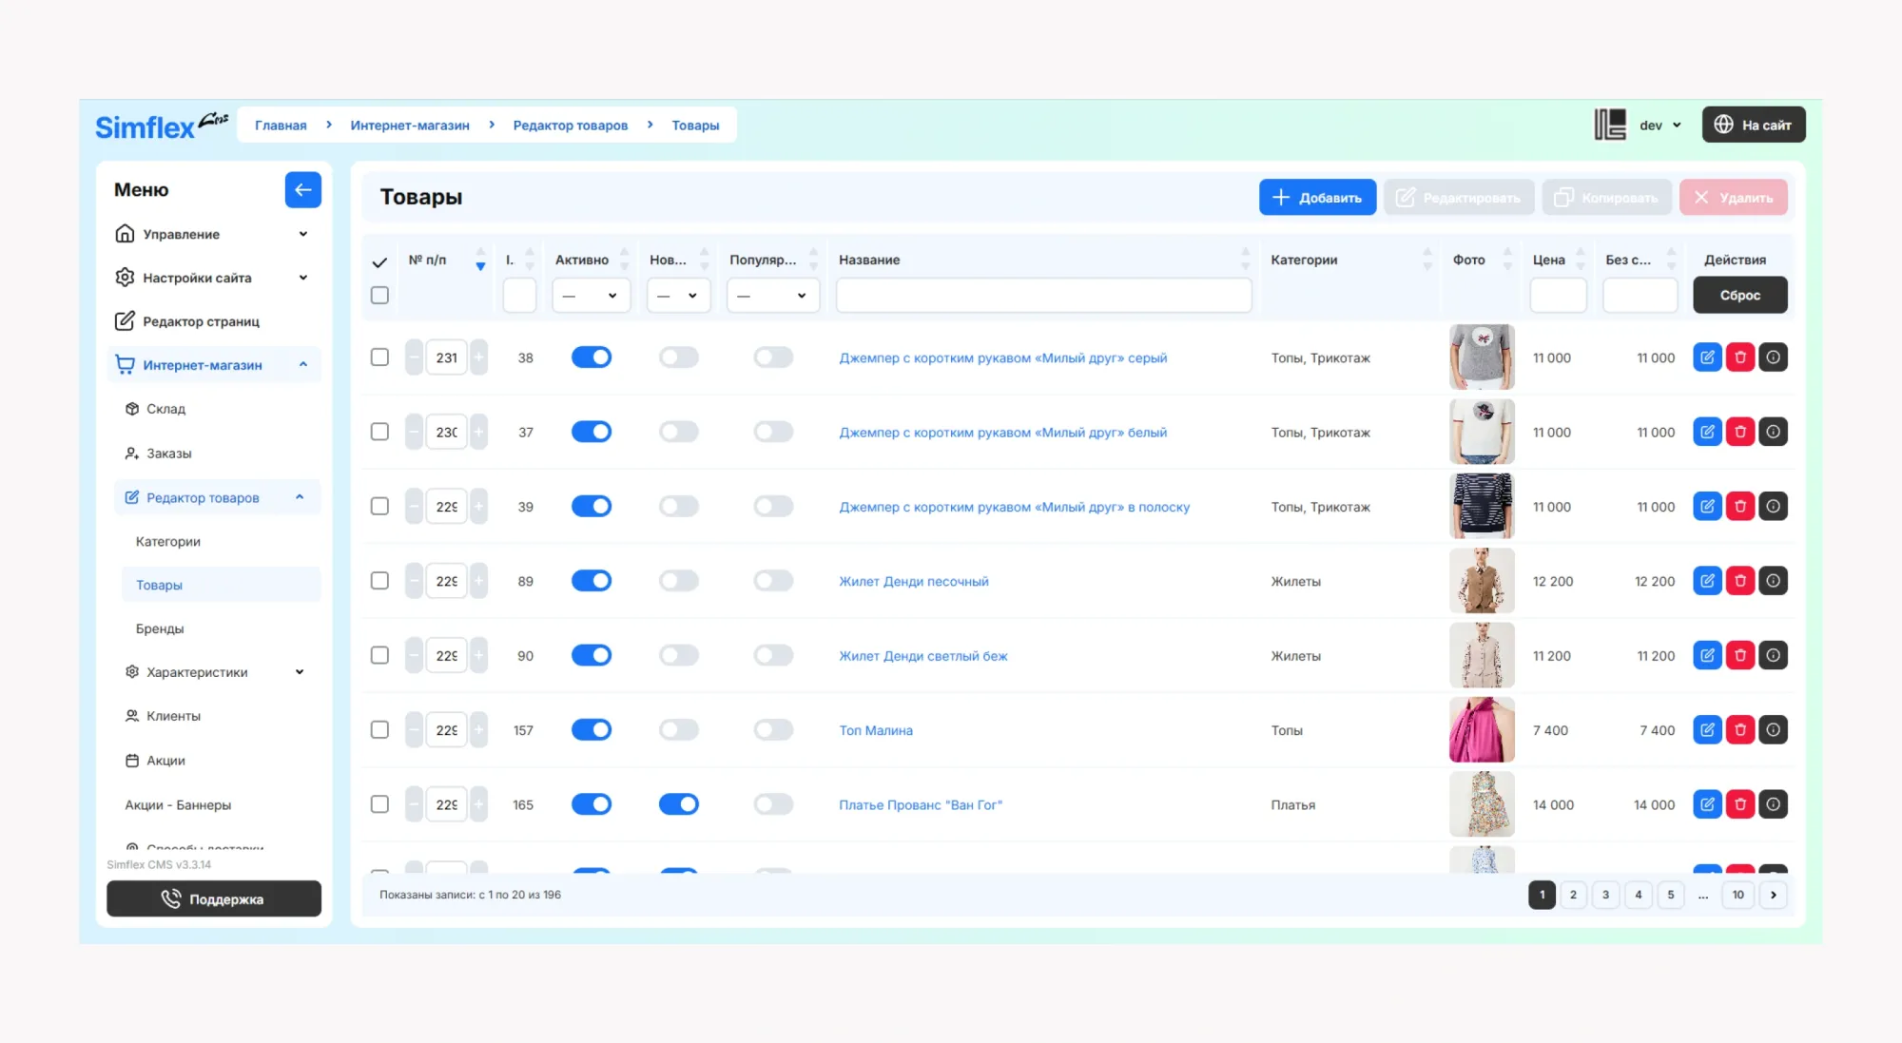Select the checkbox for Жилет Денди песочный row
The height and width of the screenshot is (1043, 1902).
[379, 581]
